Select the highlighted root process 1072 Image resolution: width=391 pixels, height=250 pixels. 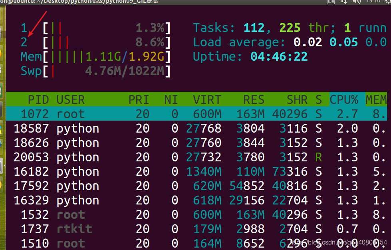[x=120, y=114]
